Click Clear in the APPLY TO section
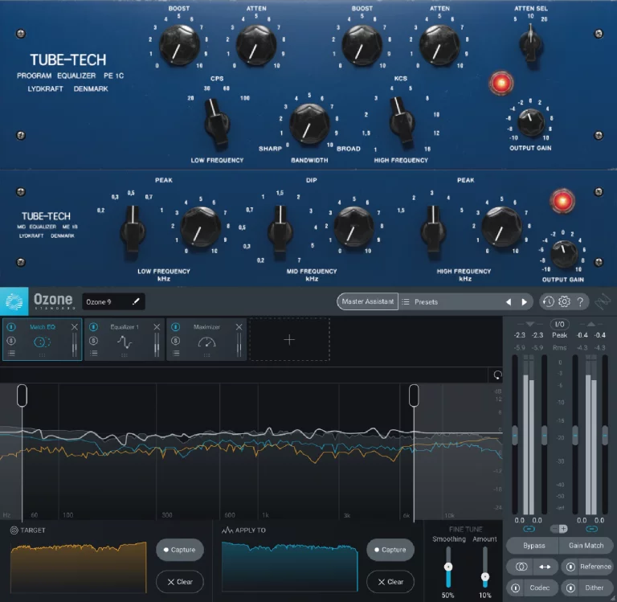The image size is (617, 602). (390, 582)
